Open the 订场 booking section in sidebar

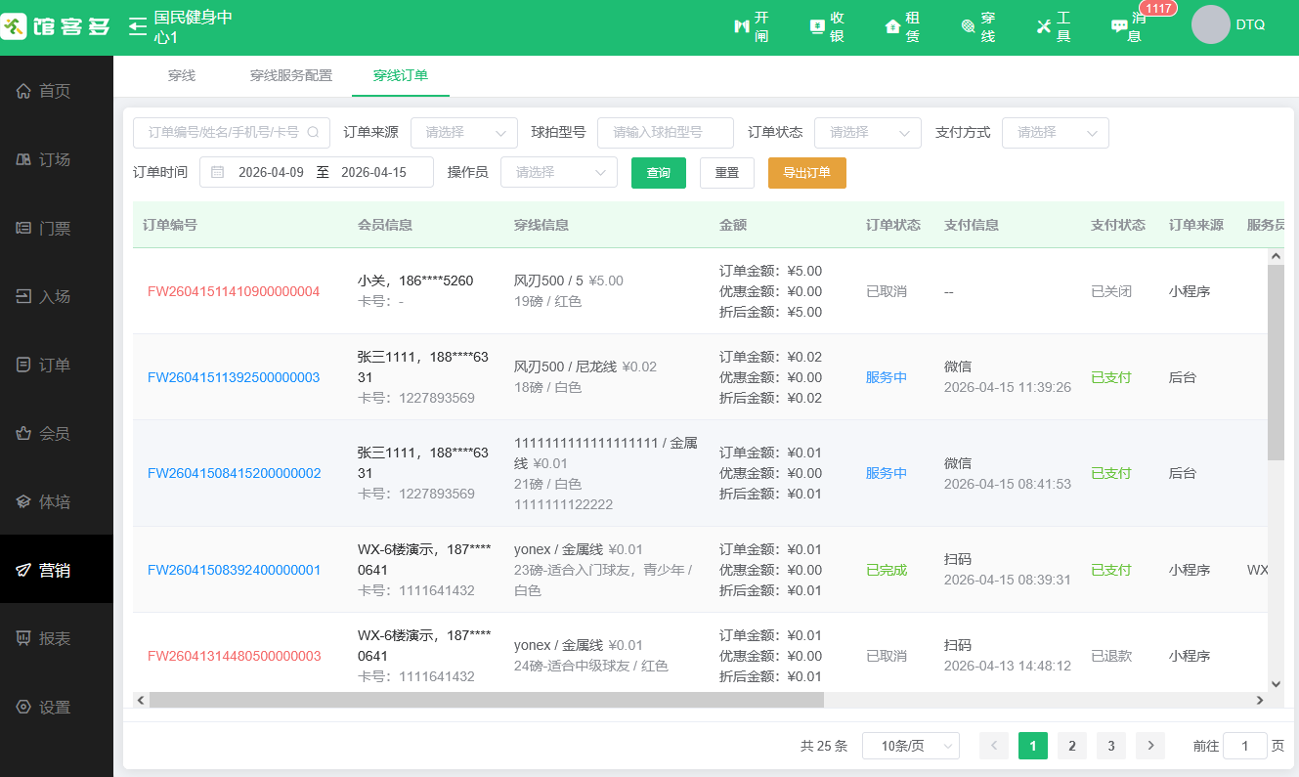[56, 158]
